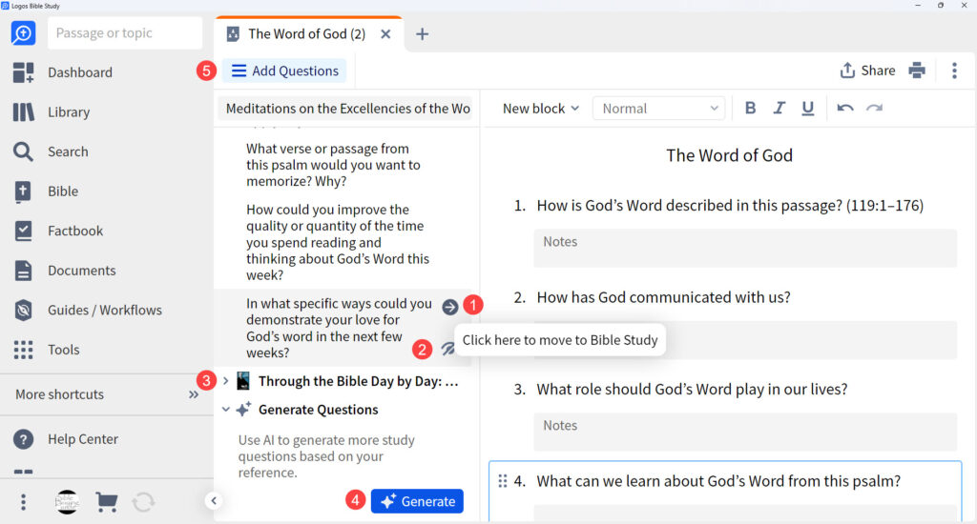Click the sync refresh icon

(143, 501)
